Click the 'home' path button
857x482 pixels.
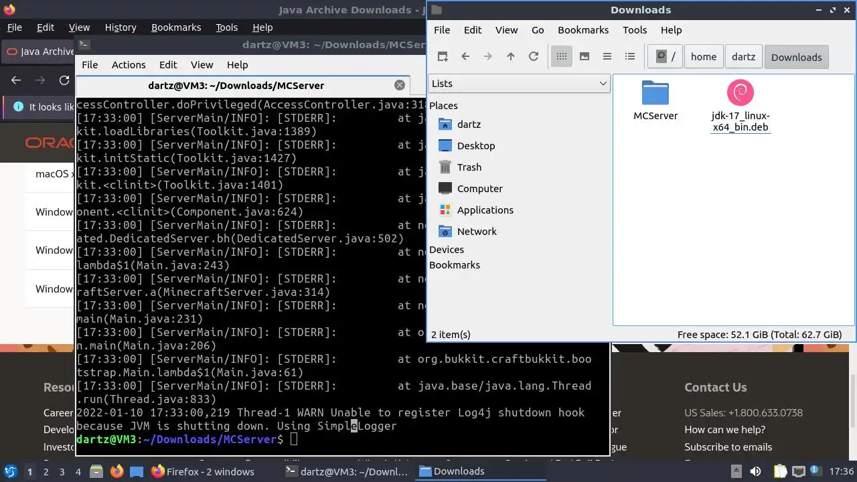[704, 57]
